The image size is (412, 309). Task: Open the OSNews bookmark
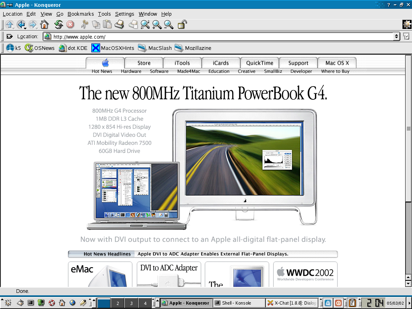[x=40, y=48]
